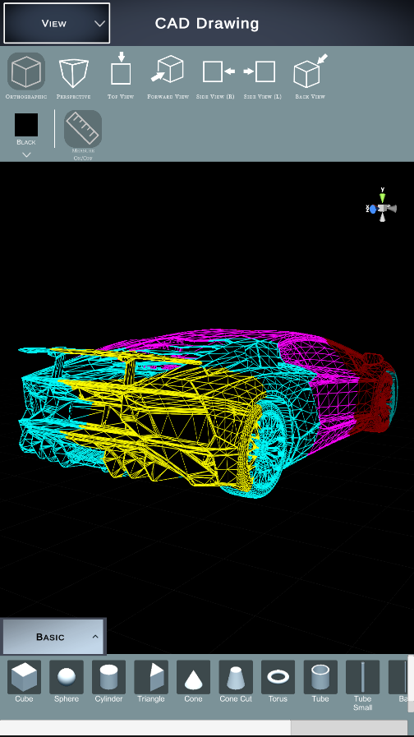Add a Tube shape

pos(320,677)
